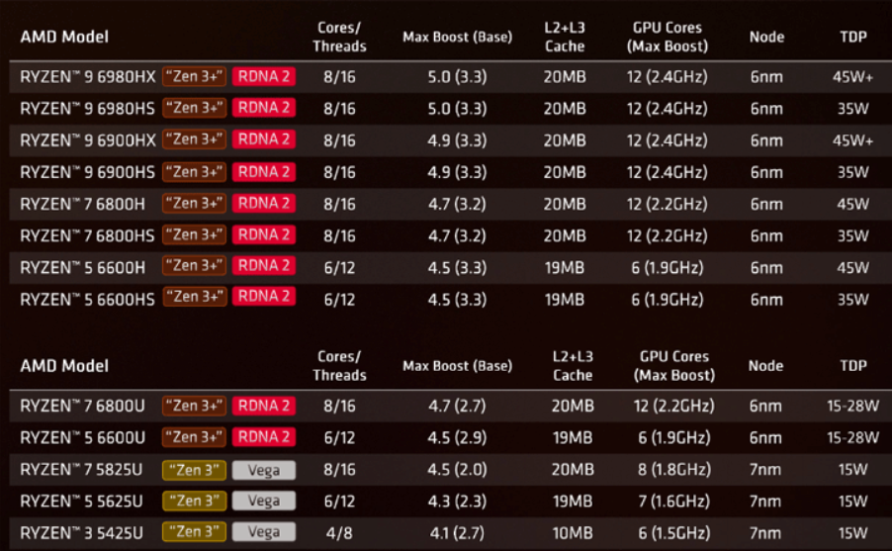Select the RYZEN 5 5625U model name

coord(81,502)
